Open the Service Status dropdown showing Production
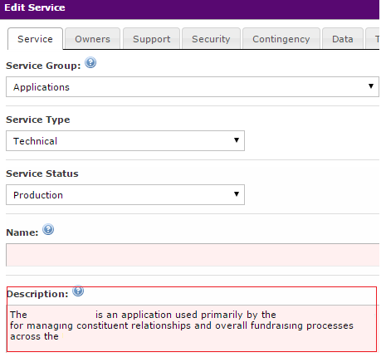This screenshot has width=386, height=357. [x=125, y=195]
